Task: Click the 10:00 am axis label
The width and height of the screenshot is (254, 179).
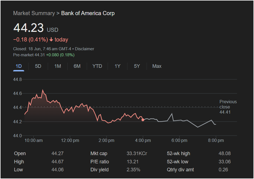Action: click(34, 141)
